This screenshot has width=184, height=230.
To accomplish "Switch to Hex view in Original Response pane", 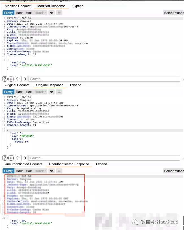I will click(29, 92).
